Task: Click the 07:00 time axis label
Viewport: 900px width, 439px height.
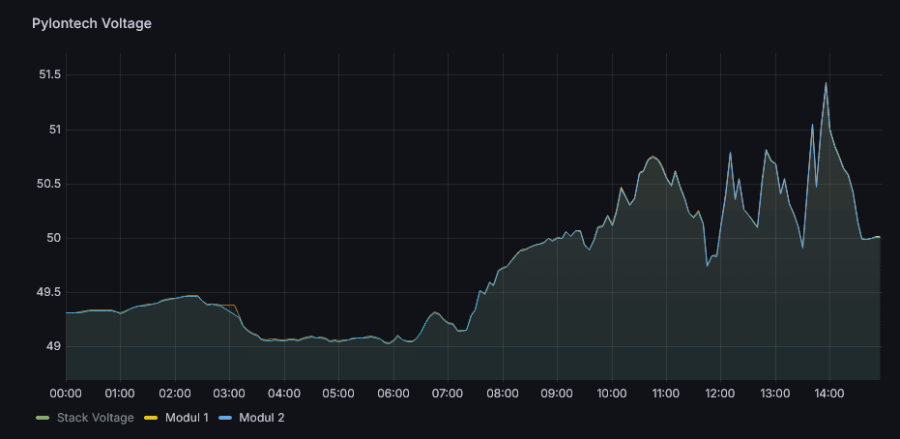Action: 449,394
